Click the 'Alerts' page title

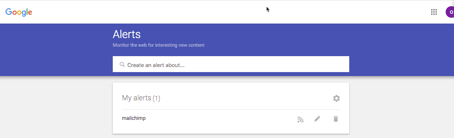tap(127, 34)
